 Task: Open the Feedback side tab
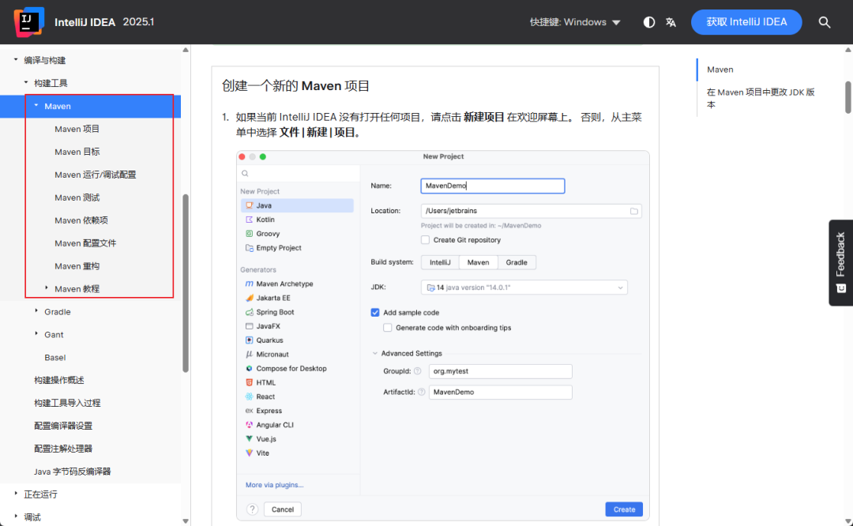pyautogui.click(x=840, y=263)
